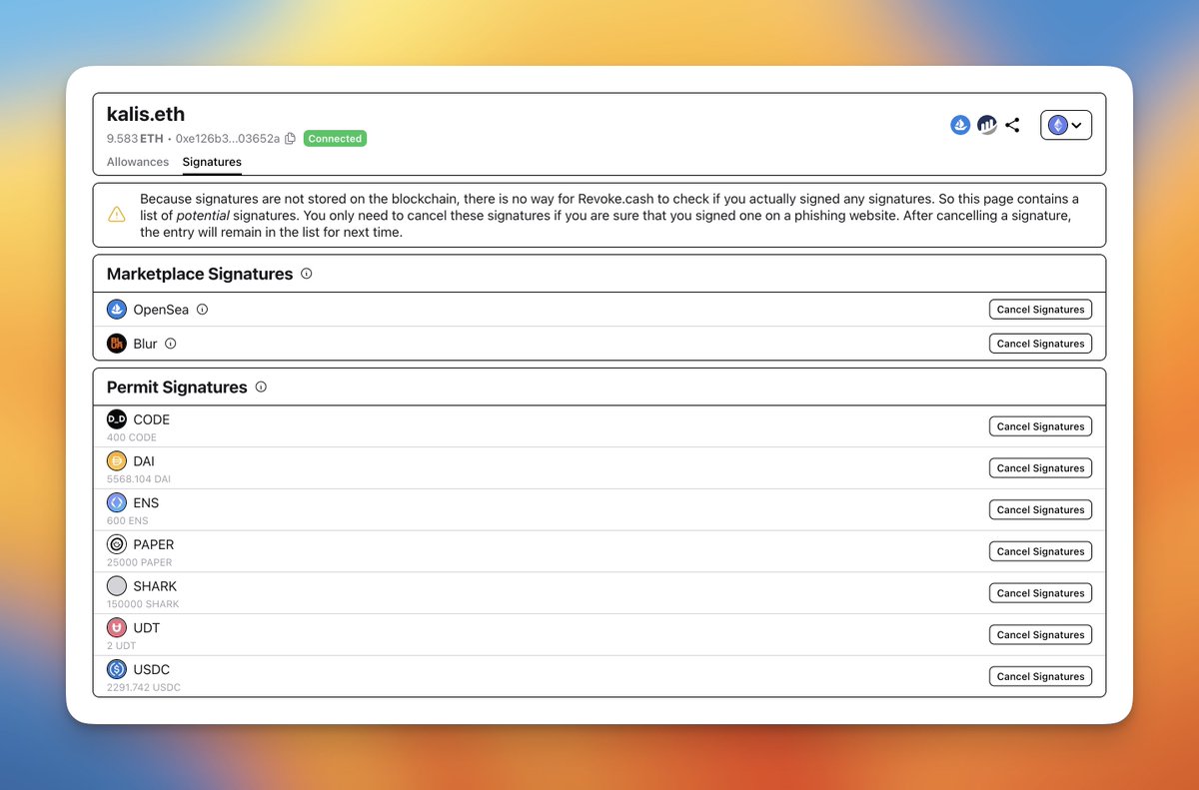The width and height of the screenshot is (1199, 790).
Task: Select the Signatures tab
Action: 212,162
